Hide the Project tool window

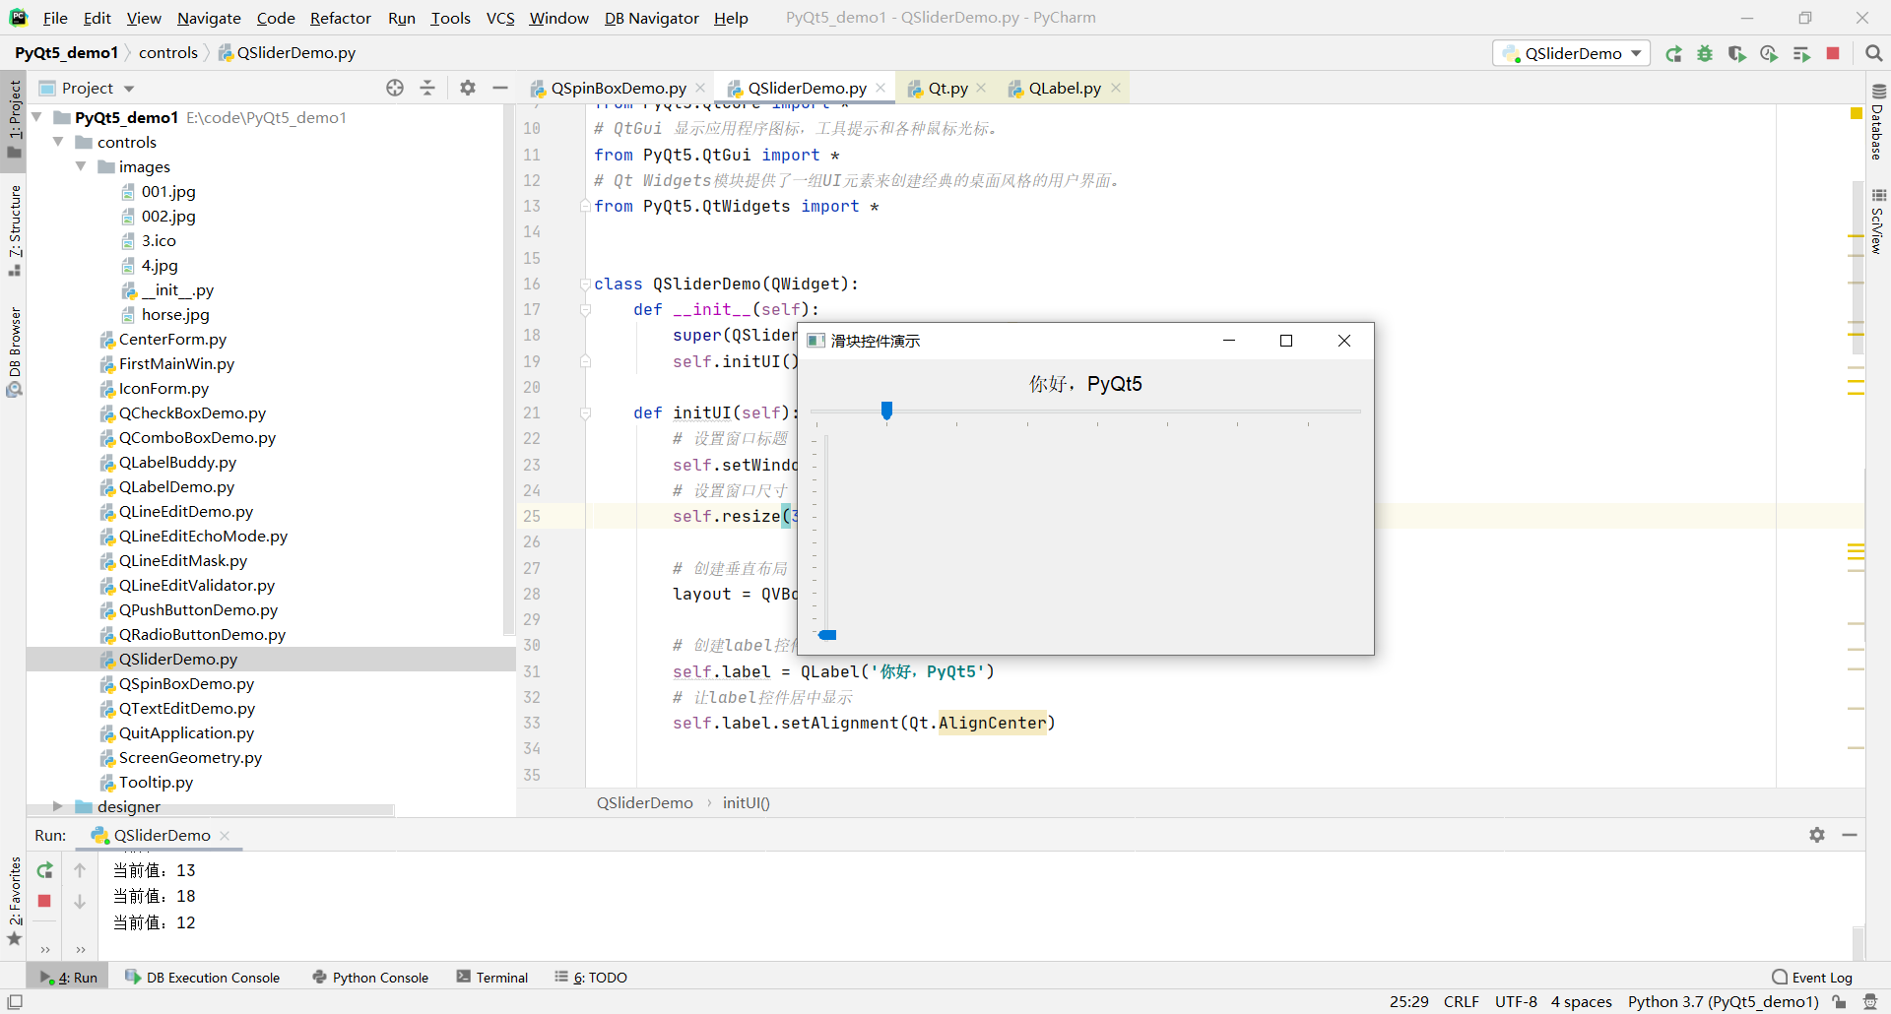point(500,88)
